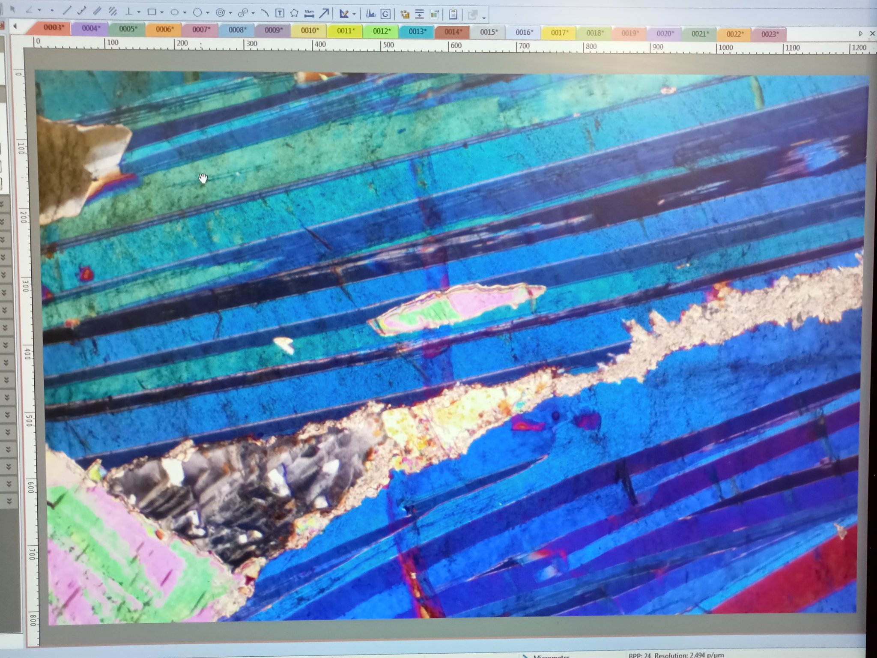Pick the parallel lines tool
The width and height of the screenshot is (877, 658).
click(x=98, y=12)
